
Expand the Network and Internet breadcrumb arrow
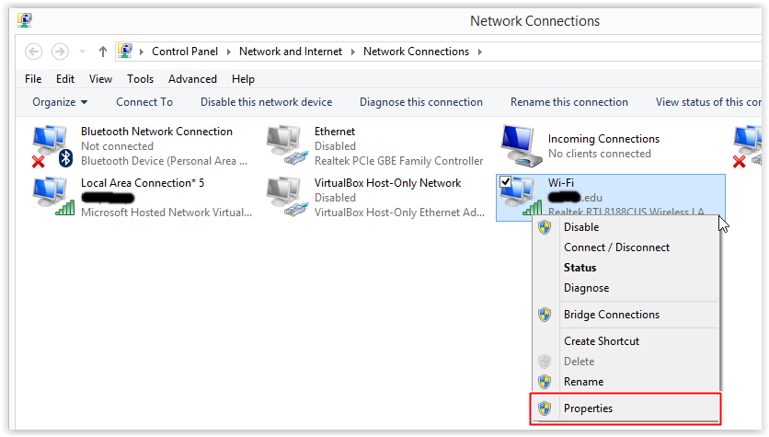point(353,52)
